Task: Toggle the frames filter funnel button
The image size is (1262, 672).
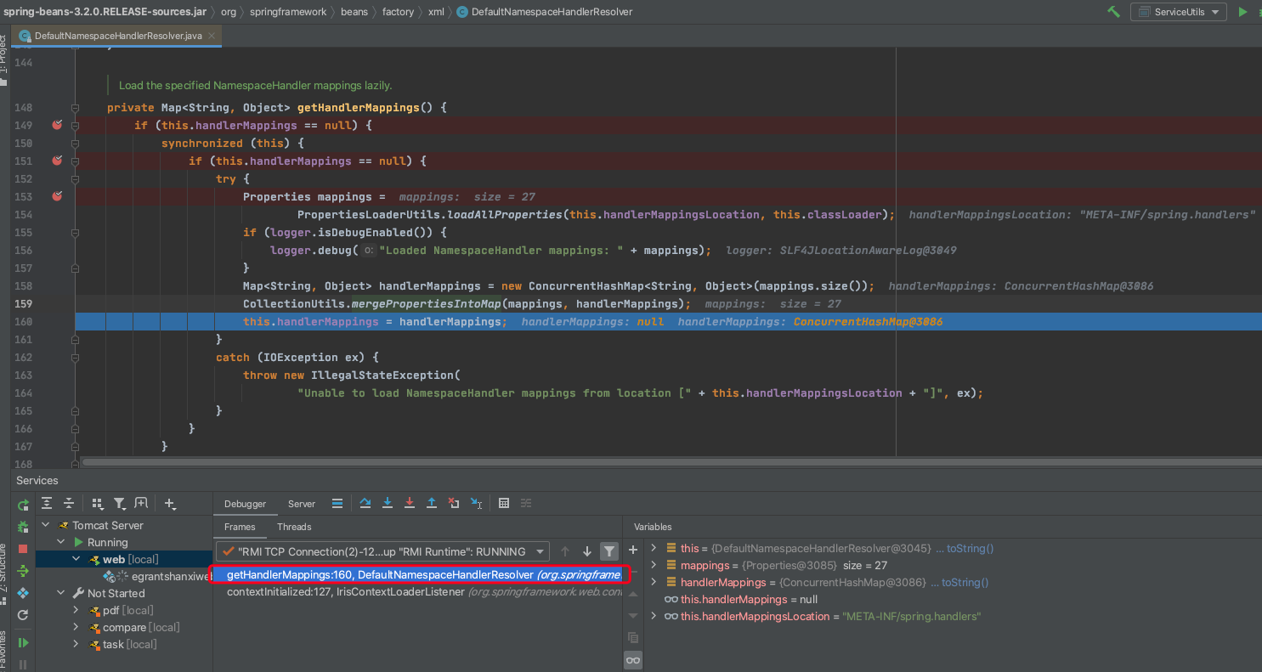Action: pyautogui.click(x=608, y=551)
